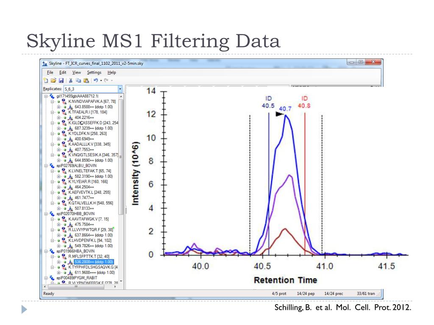Click green status dot beside K.YDLDFK.N

(58, 133)
